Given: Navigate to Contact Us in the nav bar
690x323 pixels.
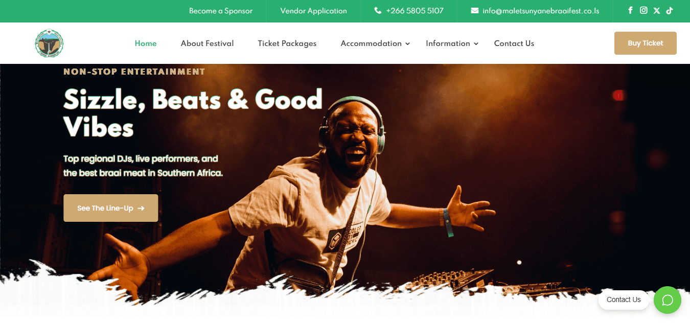Looking at the screenshot, I should tap(514, 43).
